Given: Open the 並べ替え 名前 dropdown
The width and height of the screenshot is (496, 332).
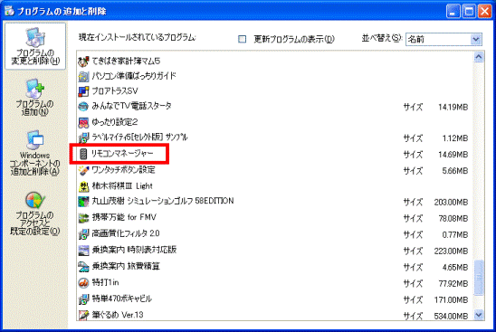Looking at the screenshot, I should point(444,39).
